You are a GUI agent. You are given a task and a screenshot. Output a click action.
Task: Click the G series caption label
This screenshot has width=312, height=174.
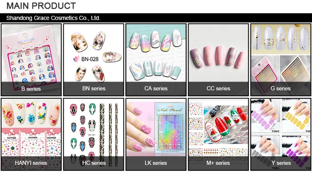pyautogui.click(x=281, y=89)
